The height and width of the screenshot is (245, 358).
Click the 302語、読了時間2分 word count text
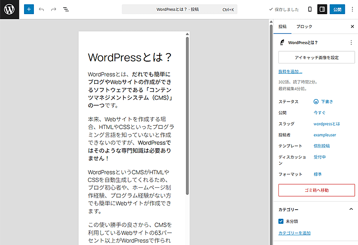(x=298, y=82)
